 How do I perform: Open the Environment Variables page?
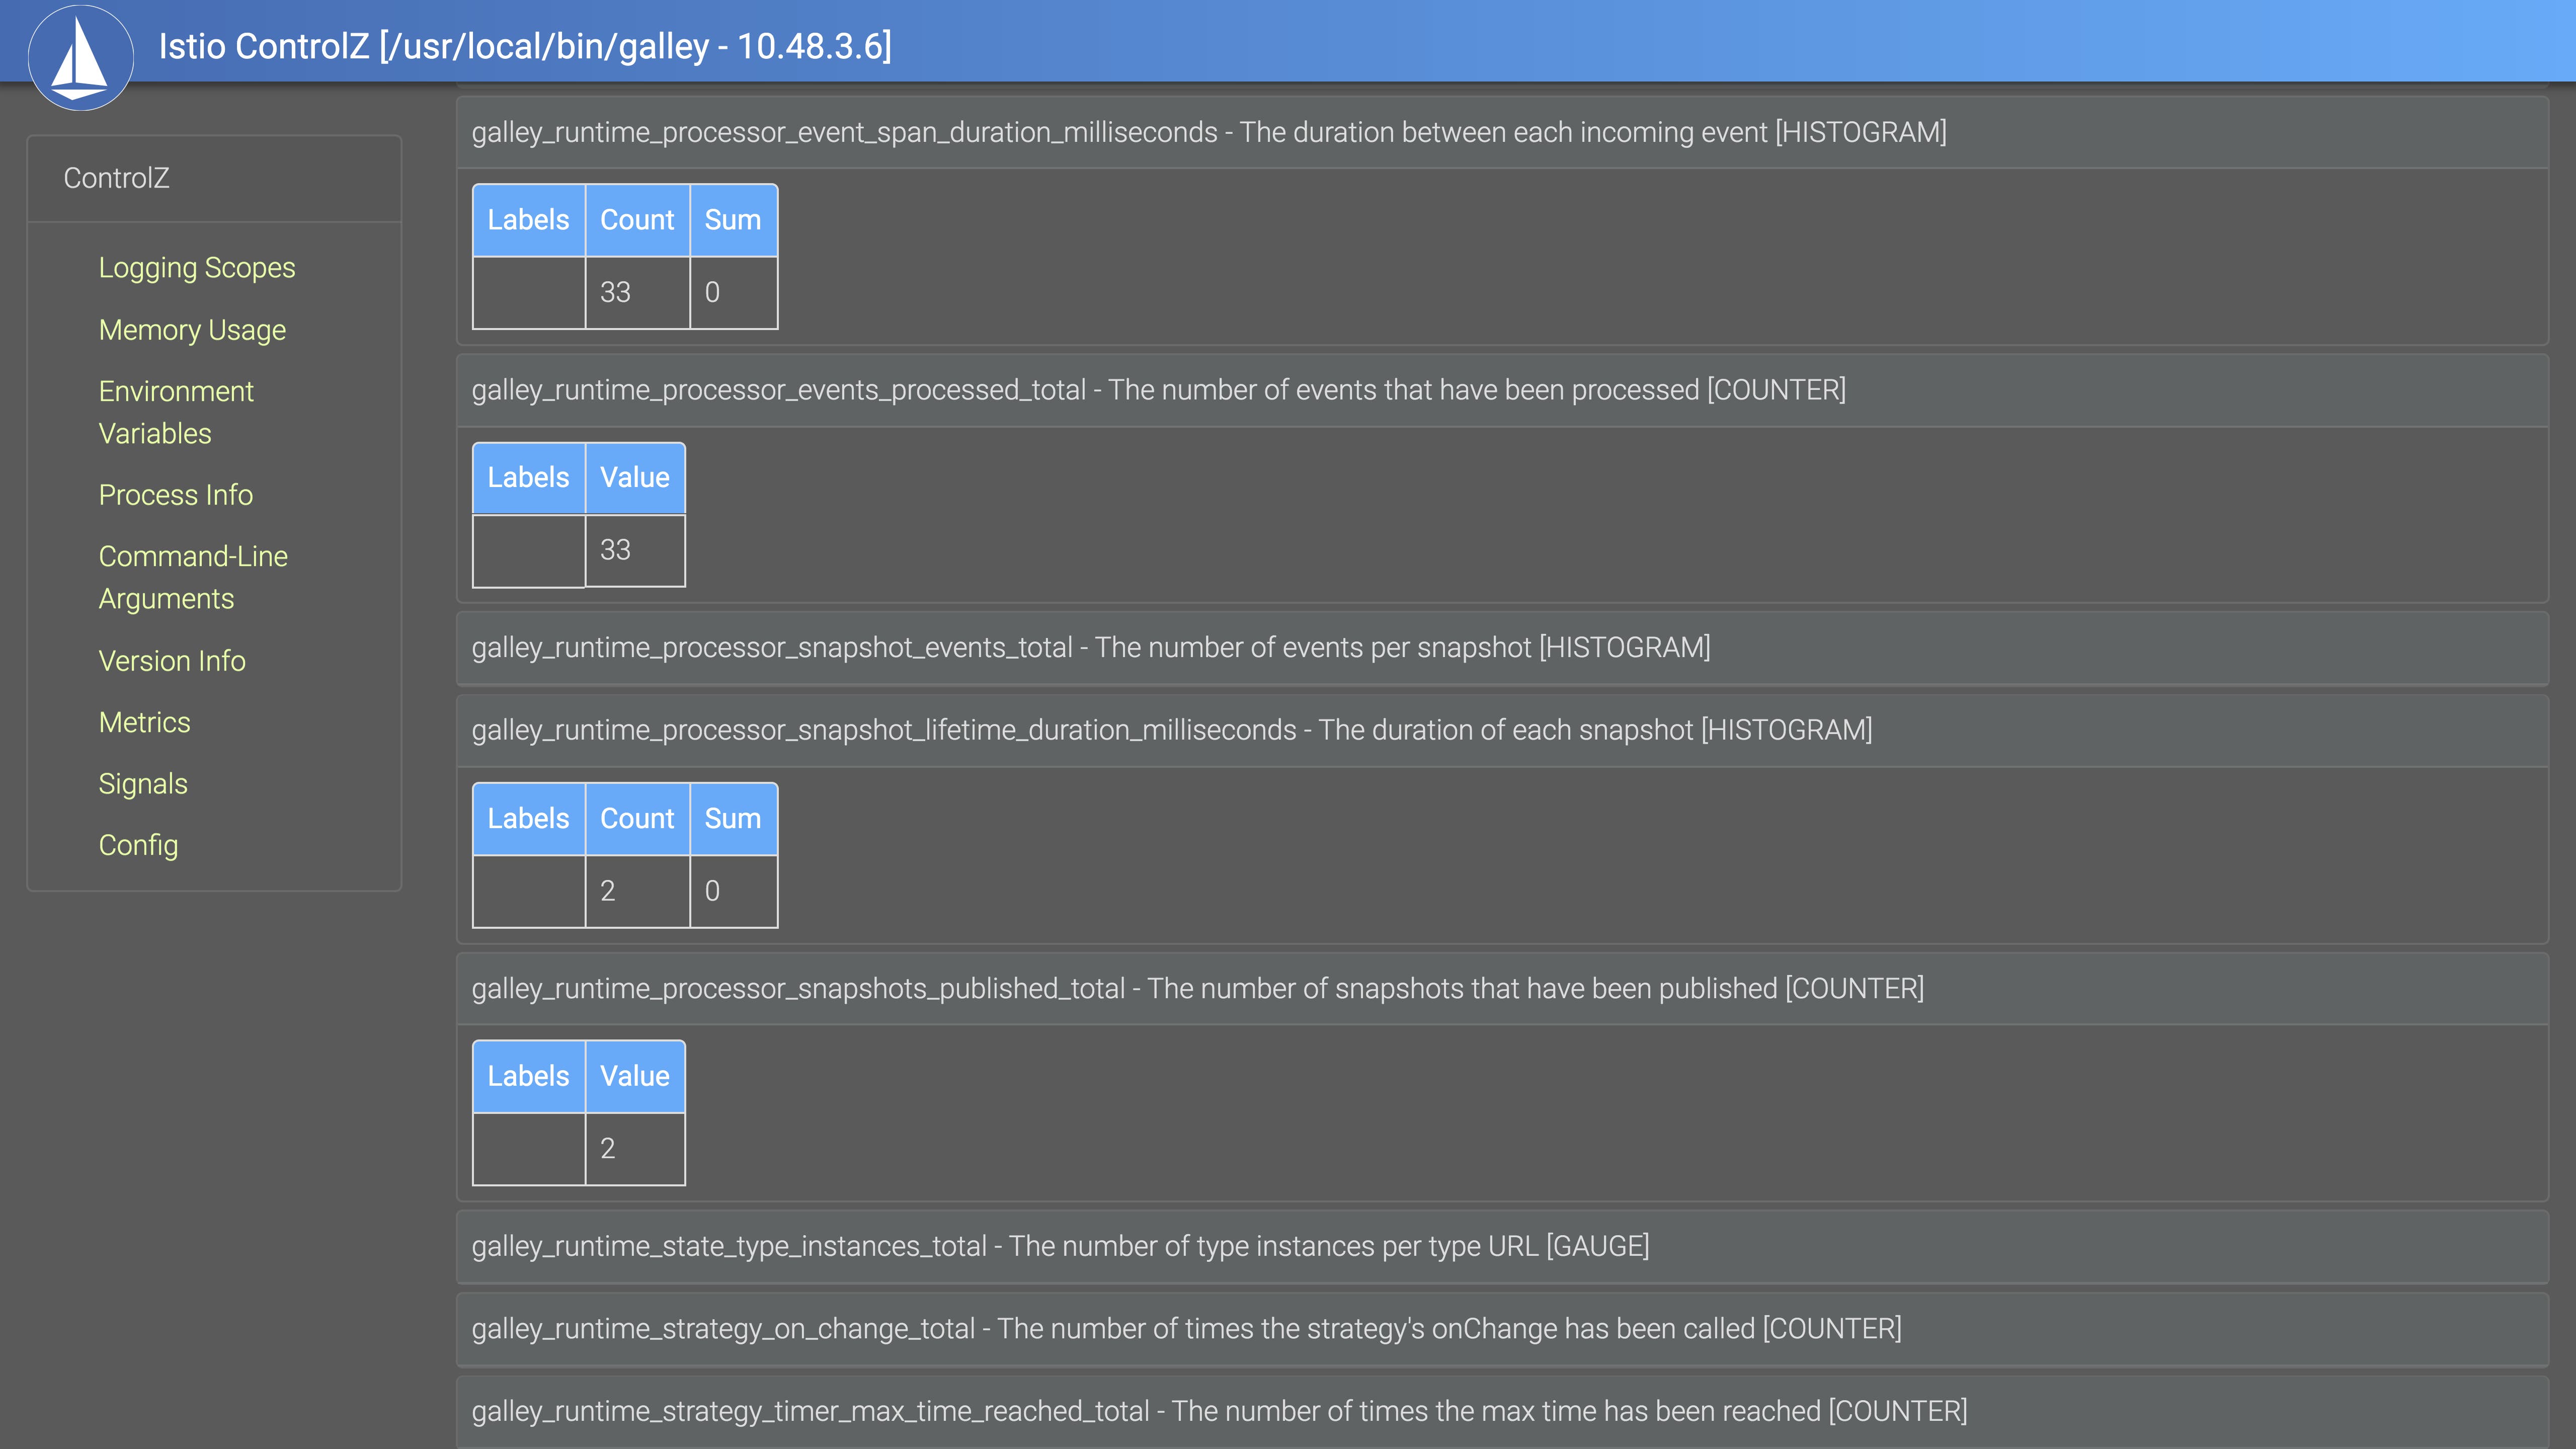pos(176,412)
